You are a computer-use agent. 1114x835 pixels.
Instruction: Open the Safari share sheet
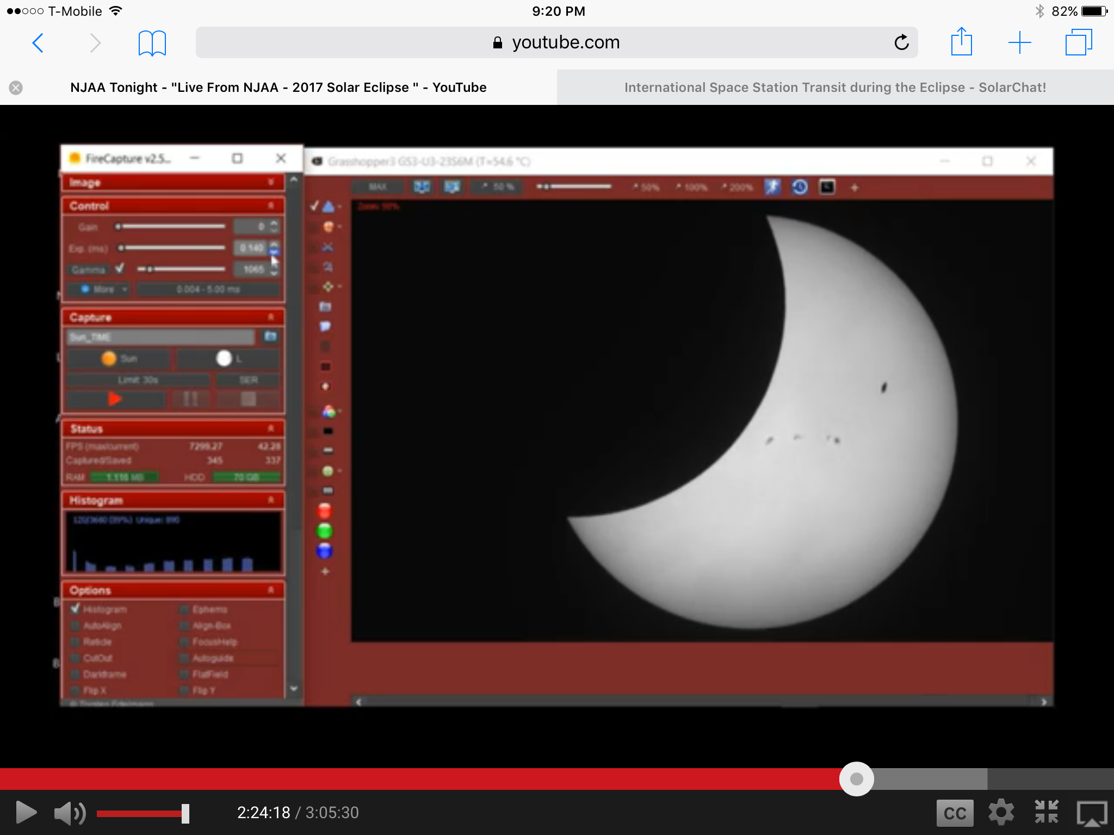[x=961, y=41]
